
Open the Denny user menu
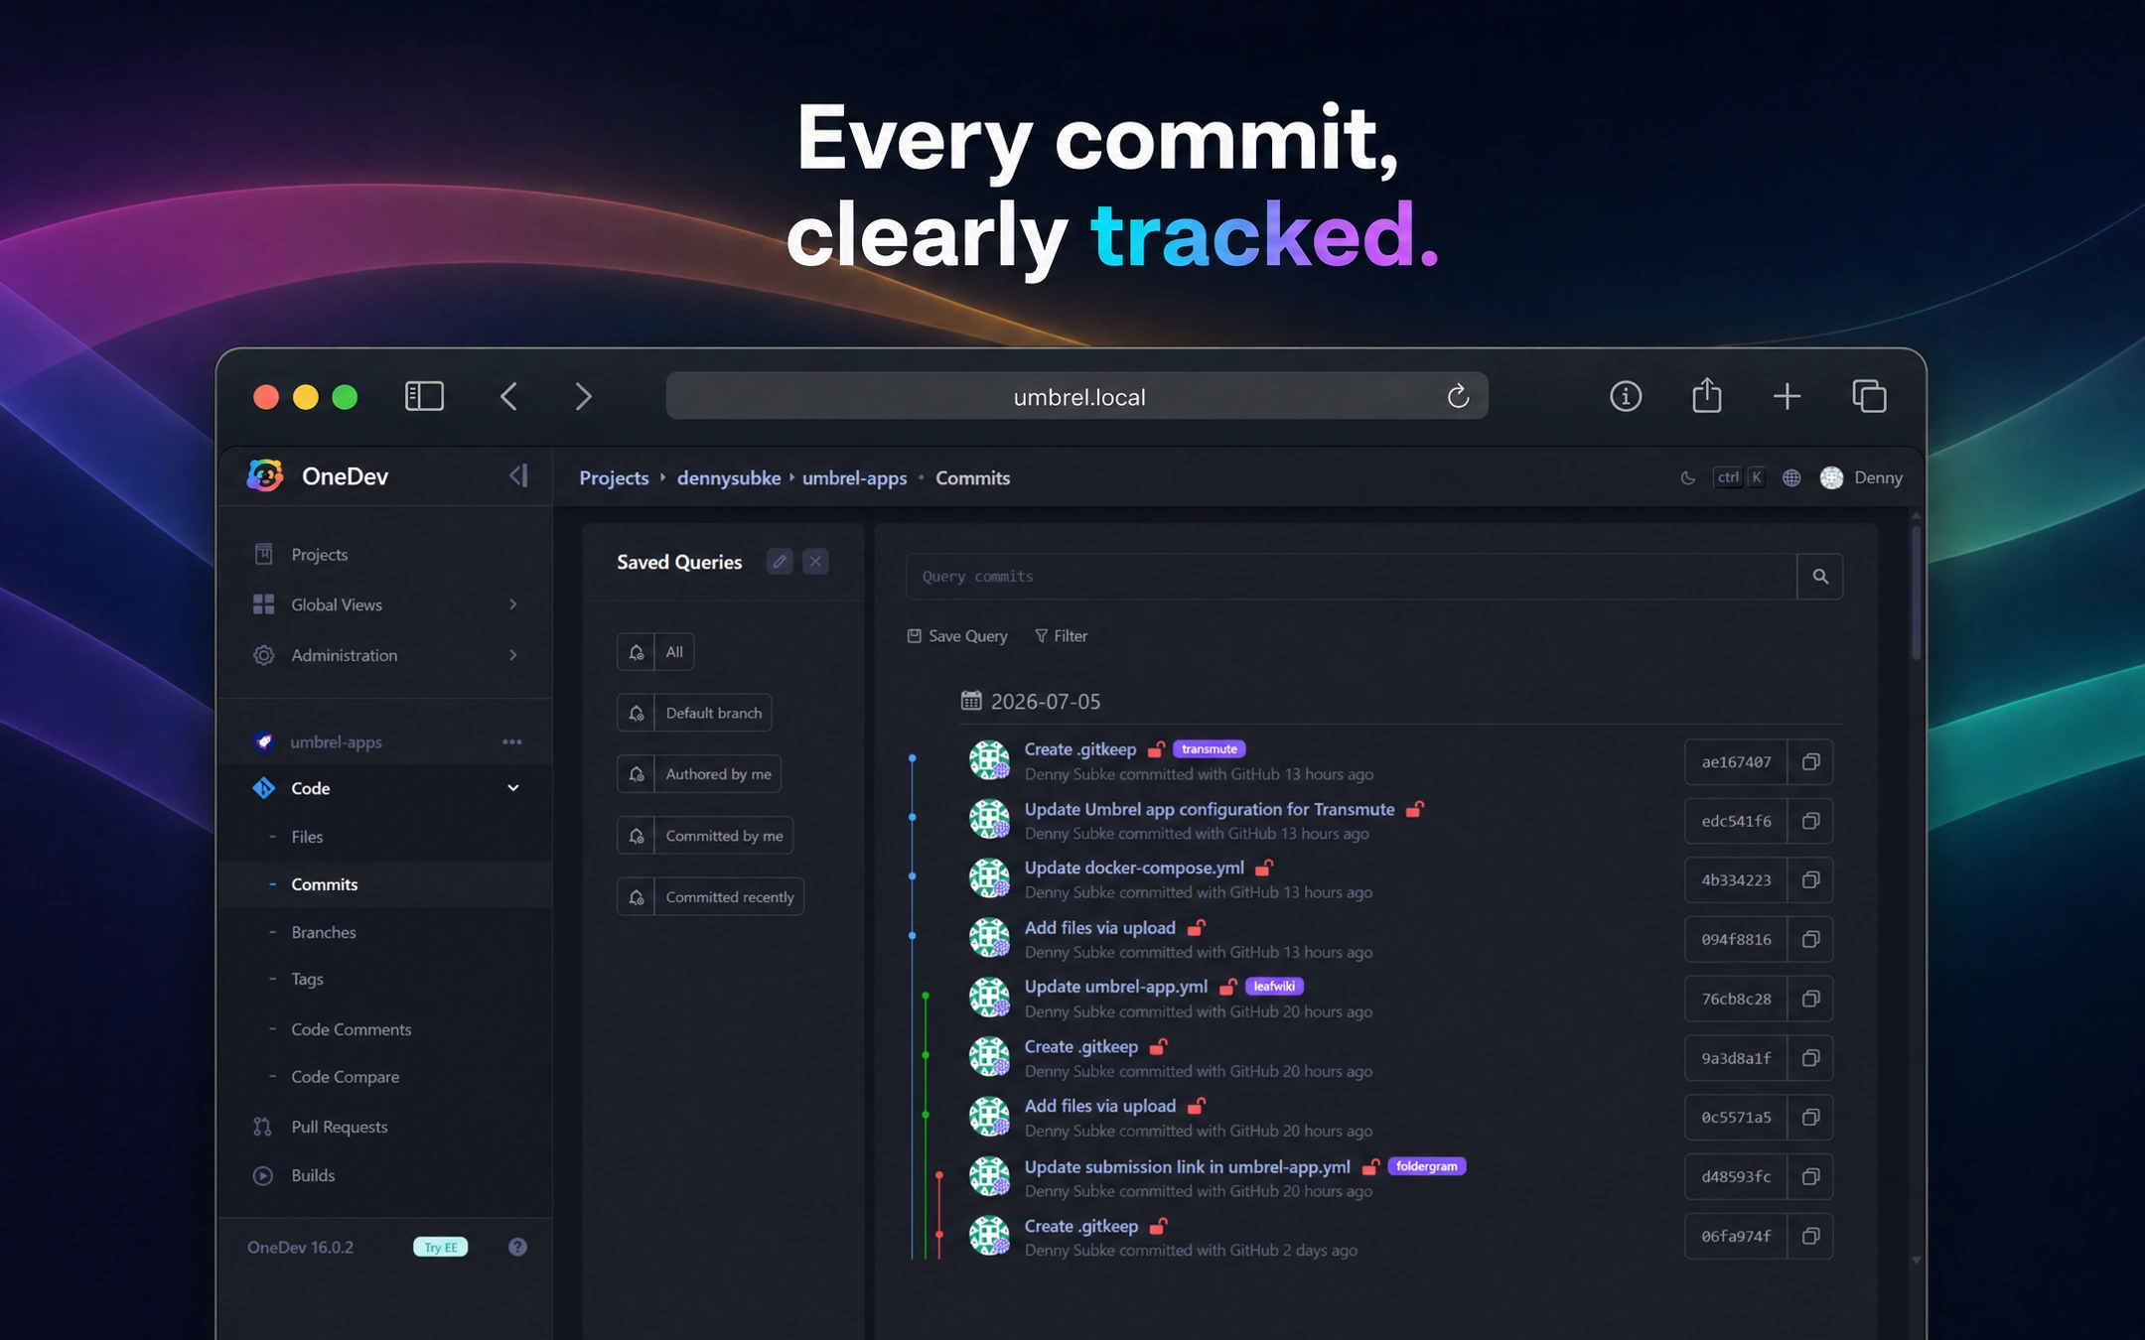(1861, 477)
